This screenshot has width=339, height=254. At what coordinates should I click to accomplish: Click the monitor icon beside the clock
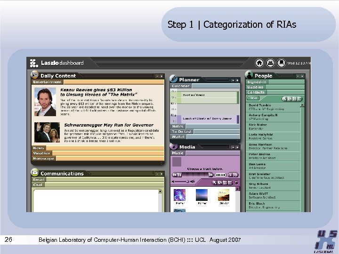click(x=281, y=63)
